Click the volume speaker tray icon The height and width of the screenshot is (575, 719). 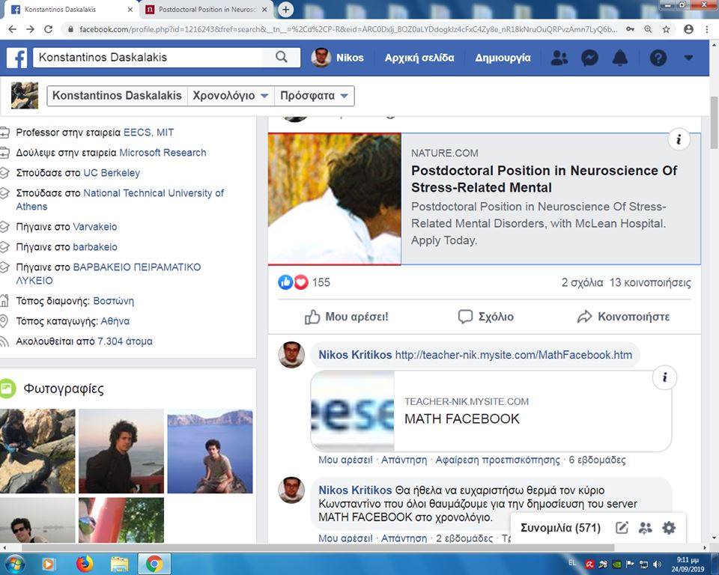tap(658, 564)
